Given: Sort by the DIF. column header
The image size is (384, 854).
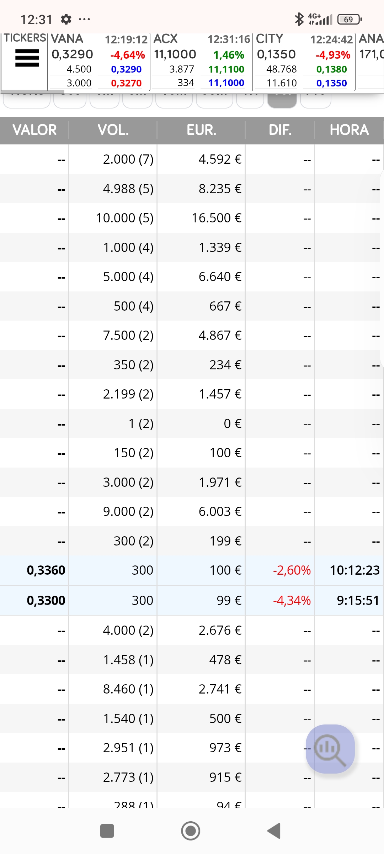Looking at the screenshot, I should (280, 130).
